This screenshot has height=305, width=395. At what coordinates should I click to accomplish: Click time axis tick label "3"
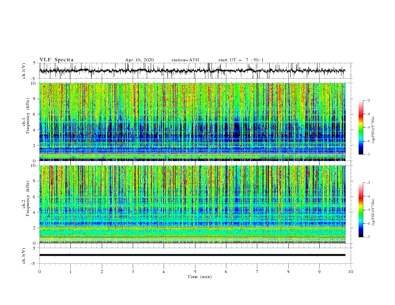tap(133, 272)
